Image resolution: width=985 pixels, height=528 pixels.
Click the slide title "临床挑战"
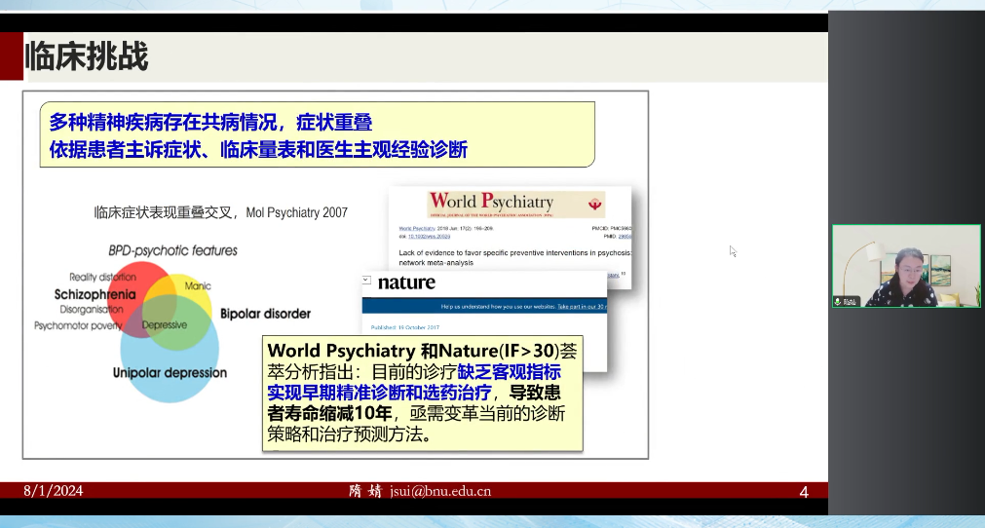point(87,57)
